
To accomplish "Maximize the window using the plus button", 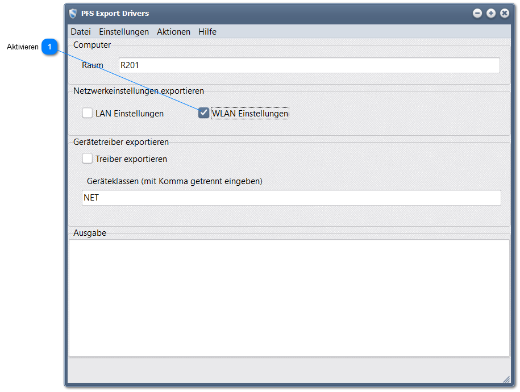I will pyautogui.click(x=491, y=13).
